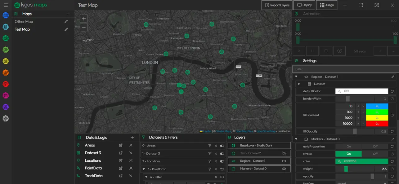Pause the animation

(312, 51)
